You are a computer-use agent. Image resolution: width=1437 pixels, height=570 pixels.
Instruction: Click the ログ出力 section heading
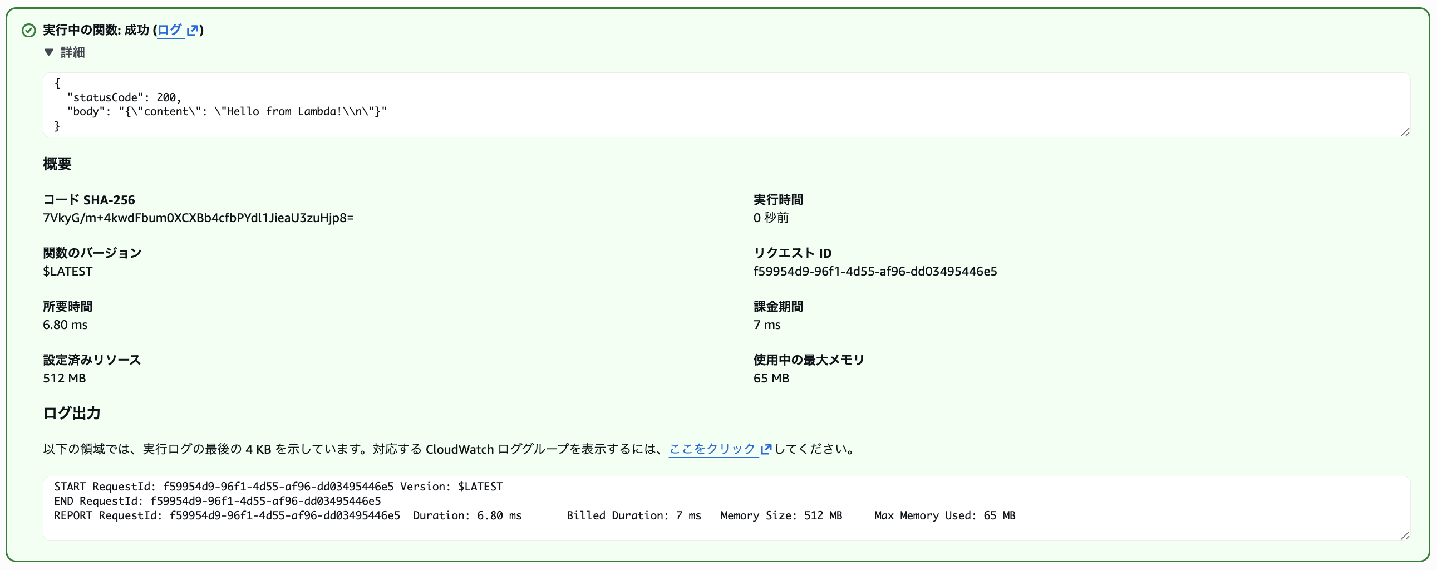tap(71, 413)
